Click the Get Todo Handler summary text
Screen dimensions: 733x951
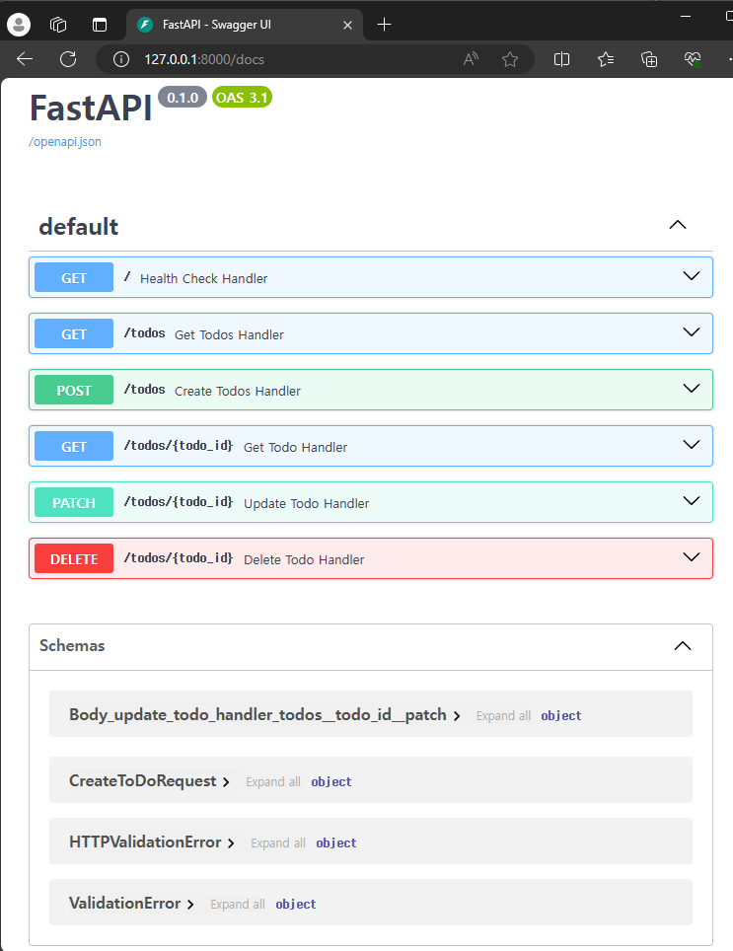click(x=295, y=448)
